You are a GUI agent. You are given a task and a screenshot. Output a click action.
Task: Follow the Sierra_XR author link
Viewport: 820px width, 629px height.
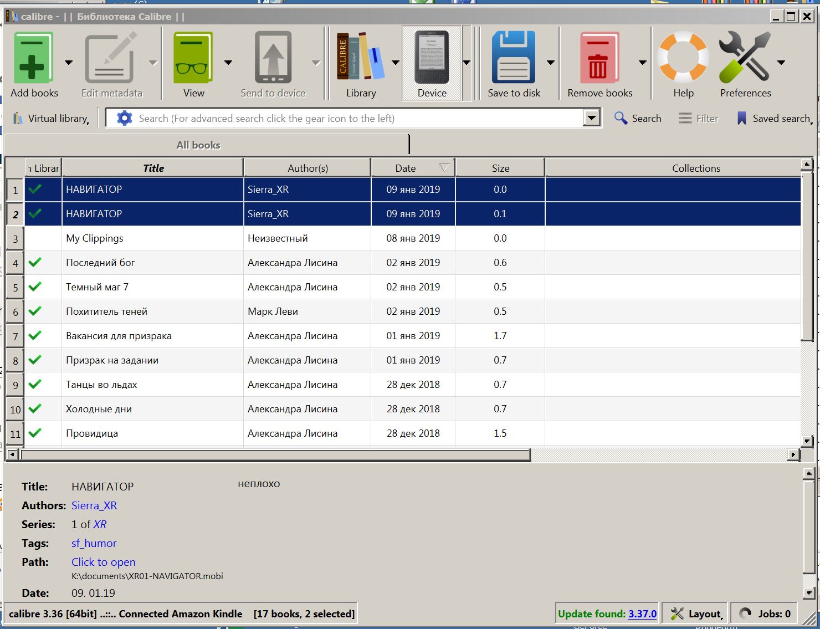pos(94,505)
